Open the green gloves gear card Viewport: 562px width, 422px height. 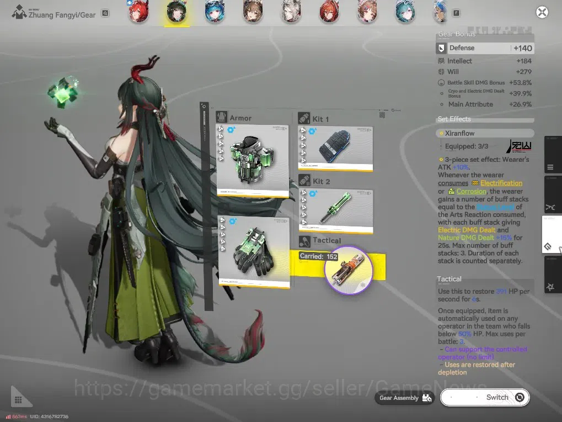[254, 251]
